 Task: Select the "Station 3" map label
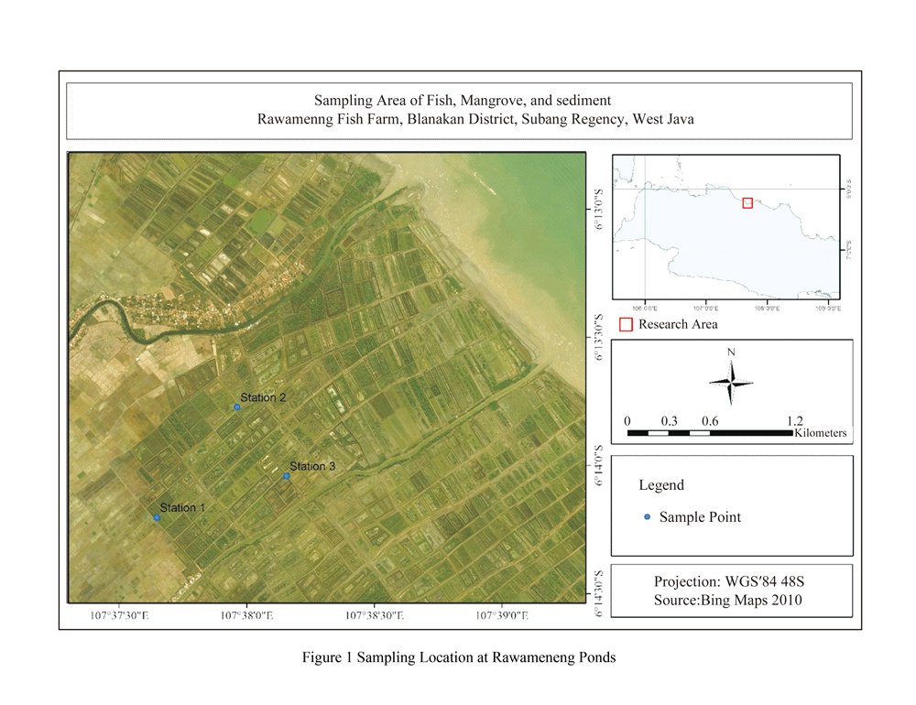pyautogui.click(x=312, y=466)
